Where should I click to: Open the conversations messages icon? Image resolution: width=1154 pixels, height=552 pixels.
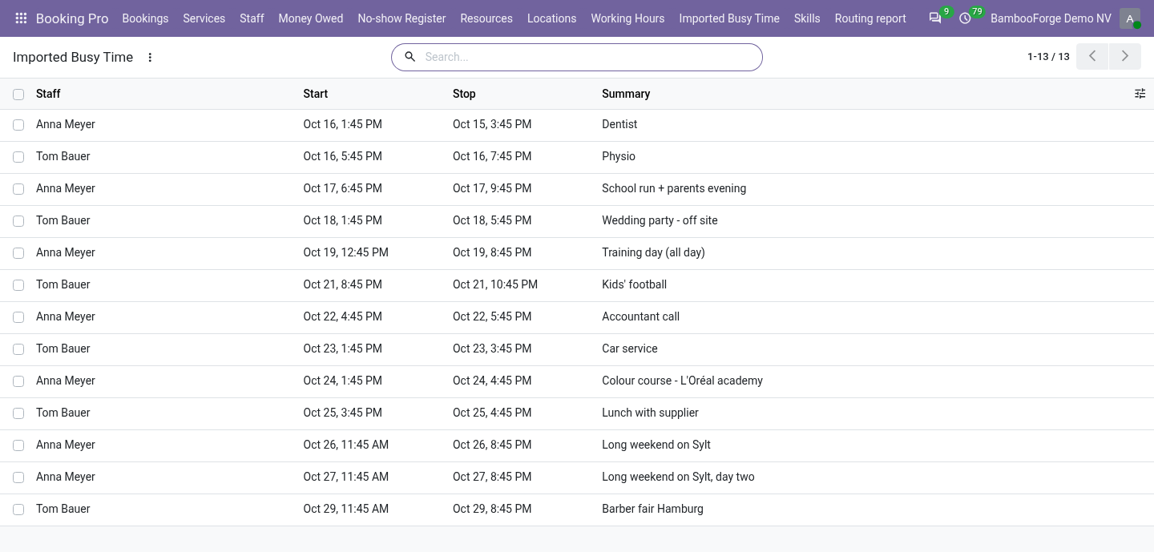pos(935,18)
